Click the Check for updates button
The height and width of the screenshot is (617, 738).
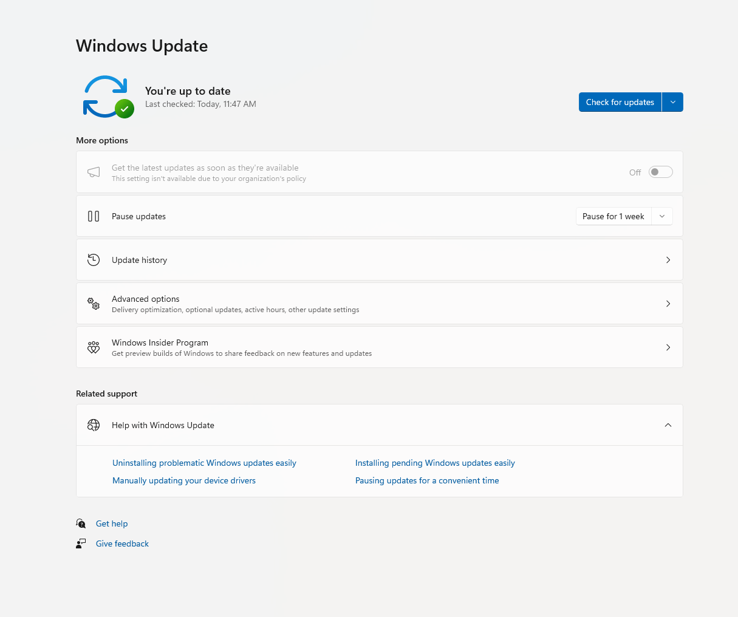[x=620, y=102]
